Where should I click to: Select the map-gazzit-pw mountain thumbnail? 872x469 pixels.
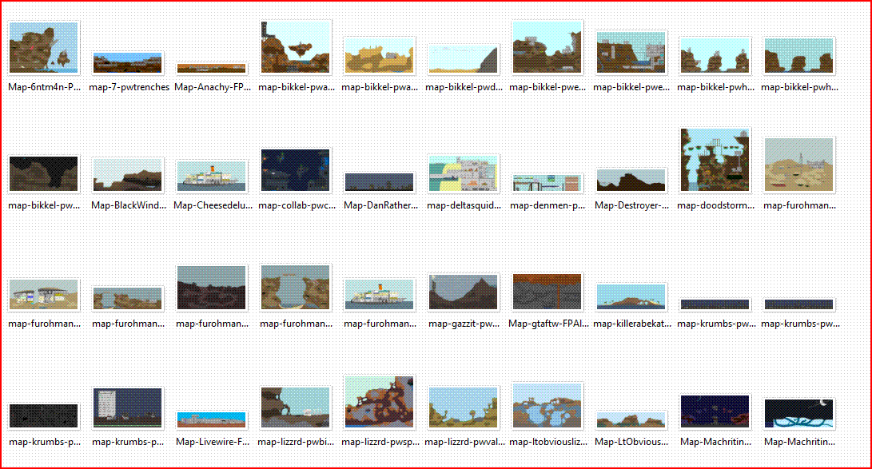[464, 292]
